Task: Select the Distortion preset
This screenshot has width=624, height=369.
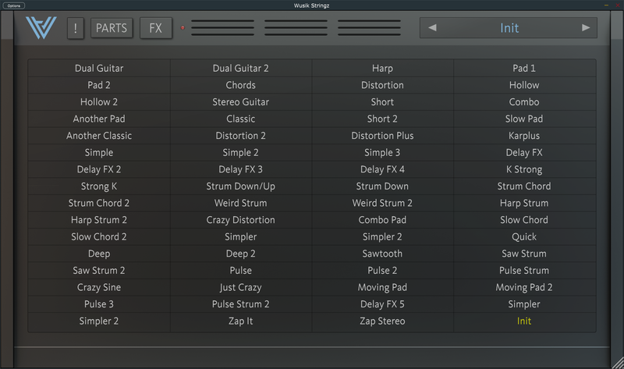Action: [x=382, y=85]
